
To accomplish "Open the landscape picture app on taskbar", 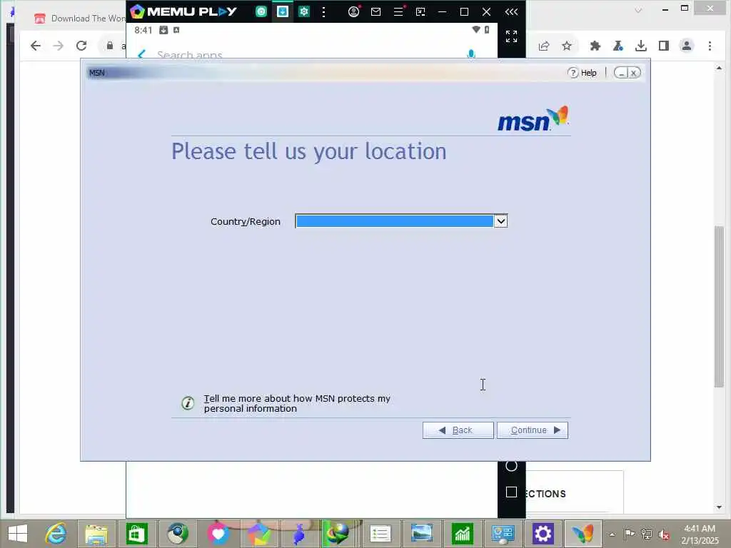I will click(421, 534).
